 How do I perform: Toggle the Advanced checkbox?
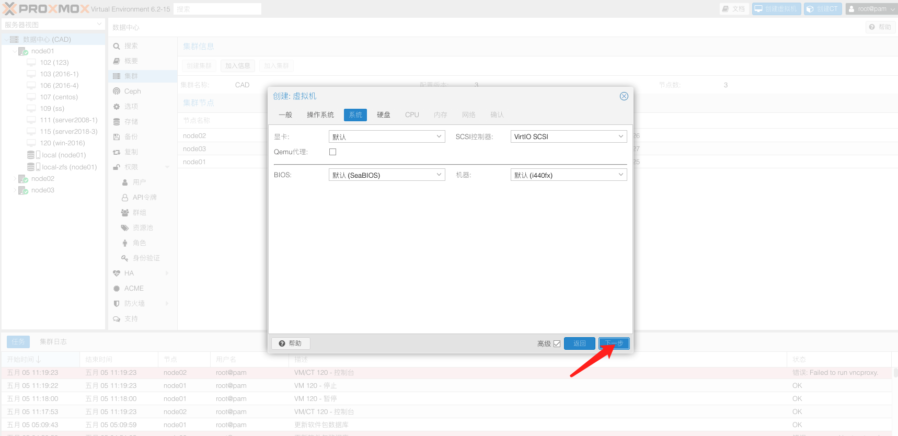[x=557, y=343]
